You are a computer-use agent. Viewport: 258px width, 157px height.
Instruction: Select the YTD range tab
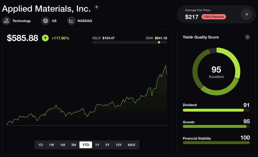[86, 145]
